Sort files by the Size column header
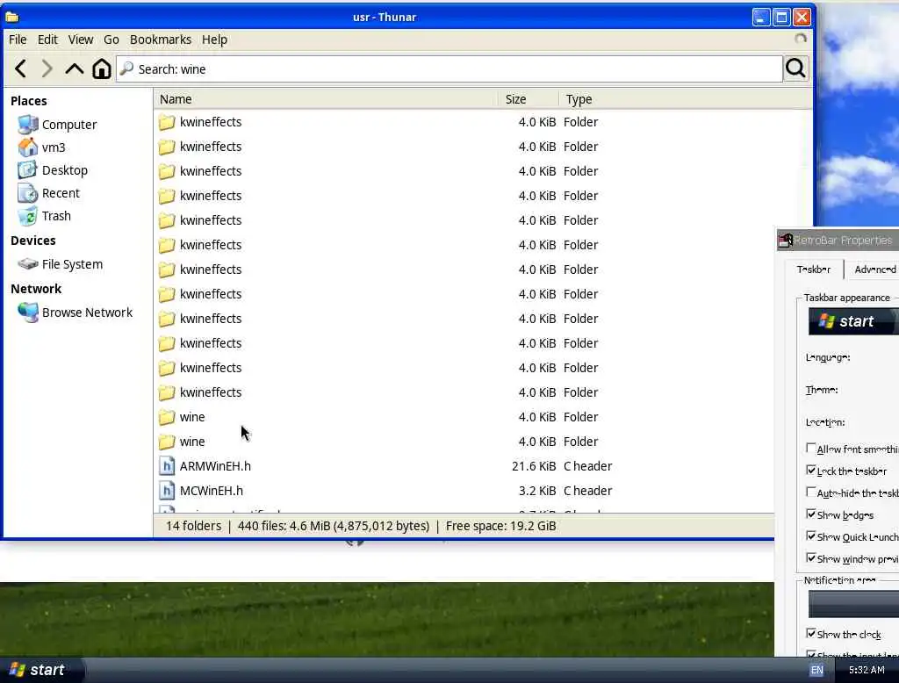 pyautogui.click(x=528, y=99)
